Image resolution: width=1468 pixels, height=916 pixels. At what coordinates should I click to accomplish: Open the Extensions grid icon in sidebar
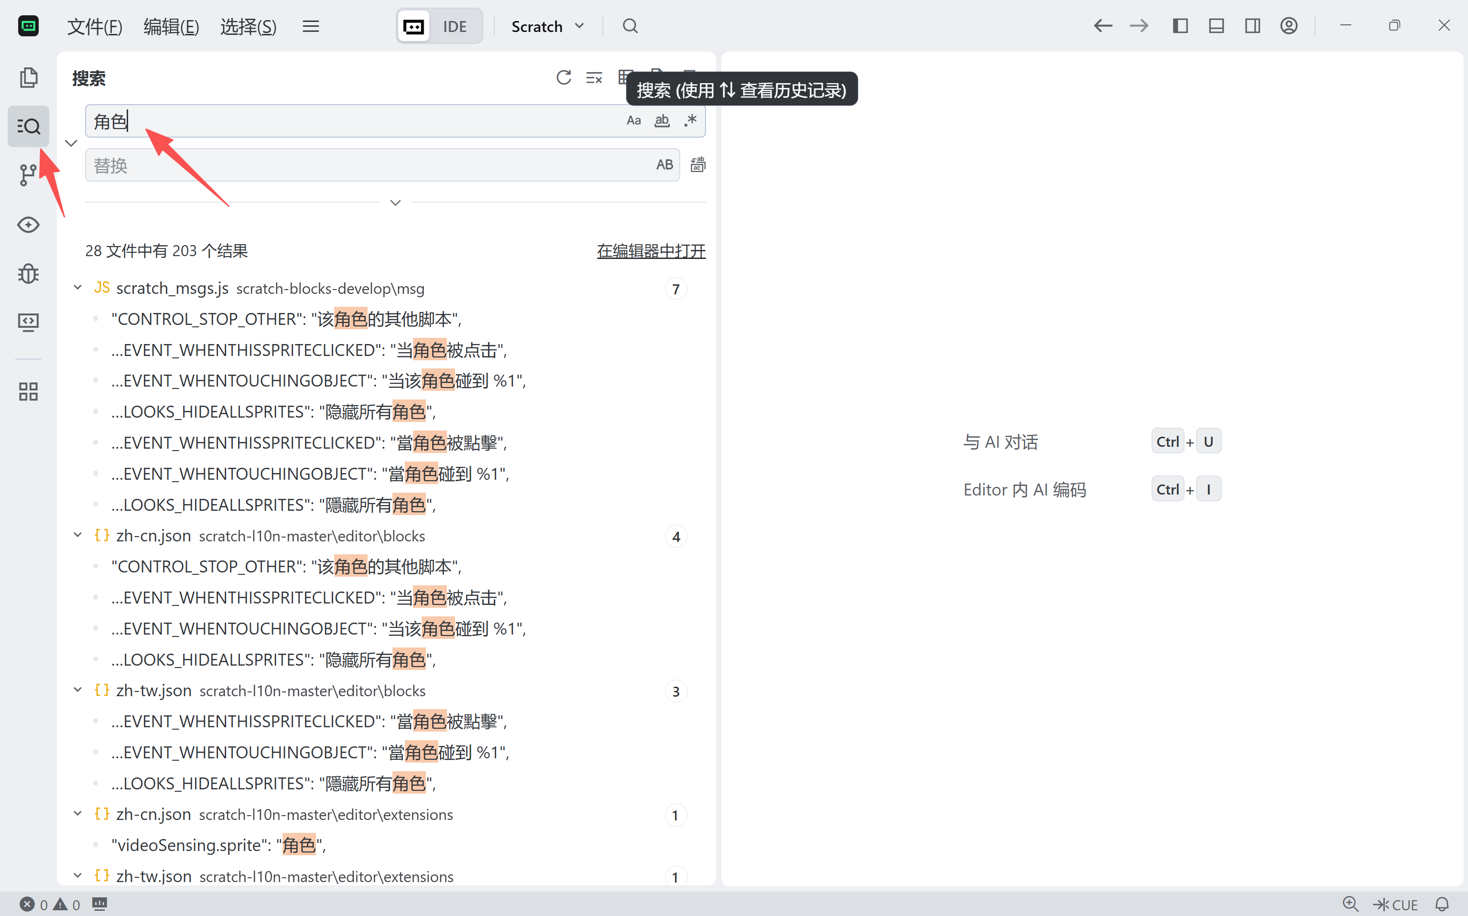point(29,391)
